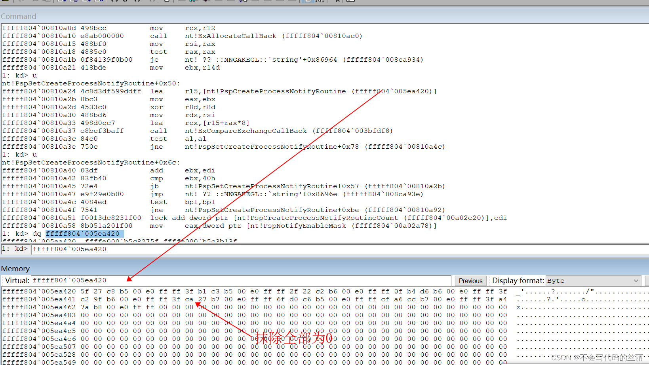Click the Command window title

click(18, 16)
